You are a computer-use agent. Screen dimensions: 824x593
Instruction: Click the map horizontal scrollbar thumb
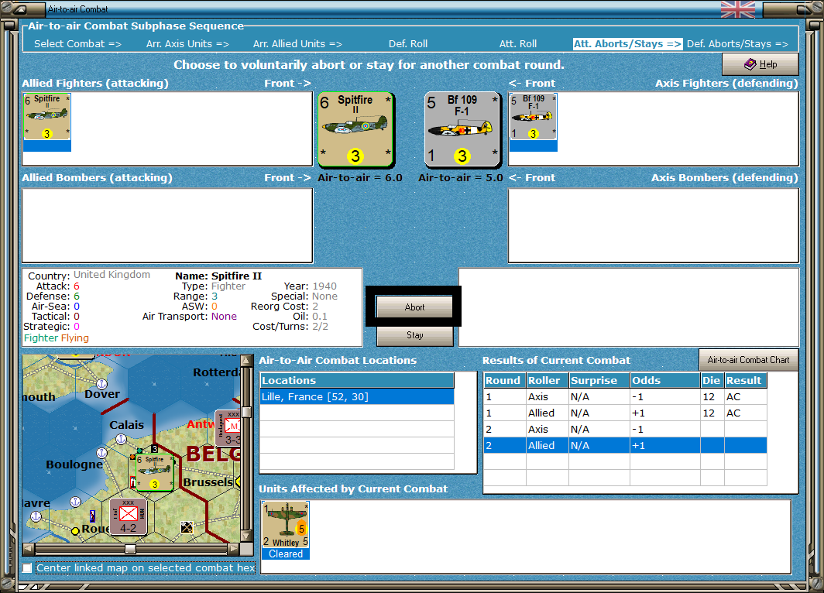(130, 549)
